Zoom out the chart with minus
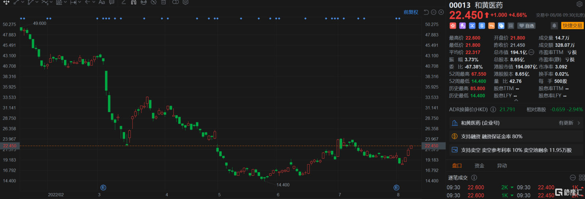 [x=434, y=12]
